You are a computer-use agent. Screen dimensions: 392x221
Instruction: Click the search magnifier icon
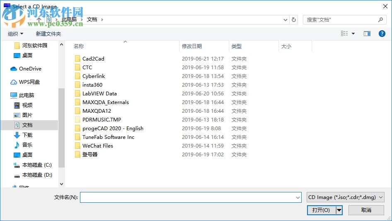pyautogui.click(x=380, y=19)
